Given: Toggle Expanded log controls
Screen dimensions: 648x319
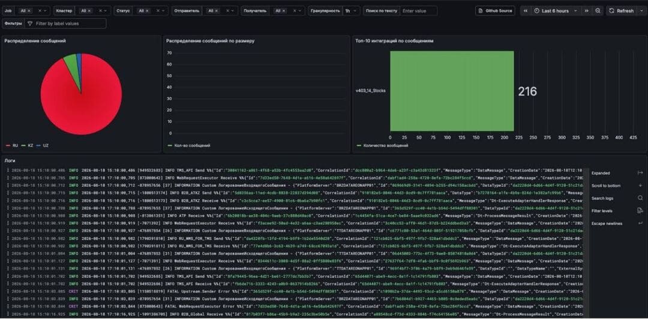Looking at the screenshot, I should tap(640, 173).
